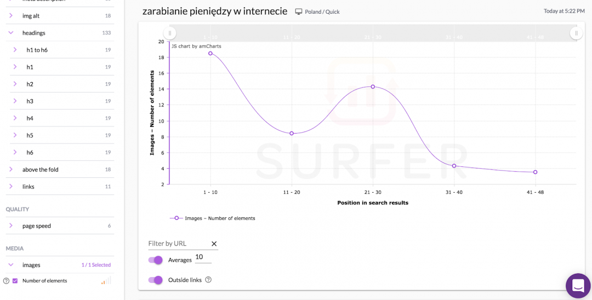
Task: Clear the Filter by URL field
Action: coord(214,244)
